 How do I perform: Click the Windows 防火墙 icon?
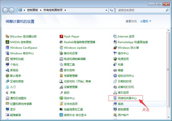pos(115,47)
